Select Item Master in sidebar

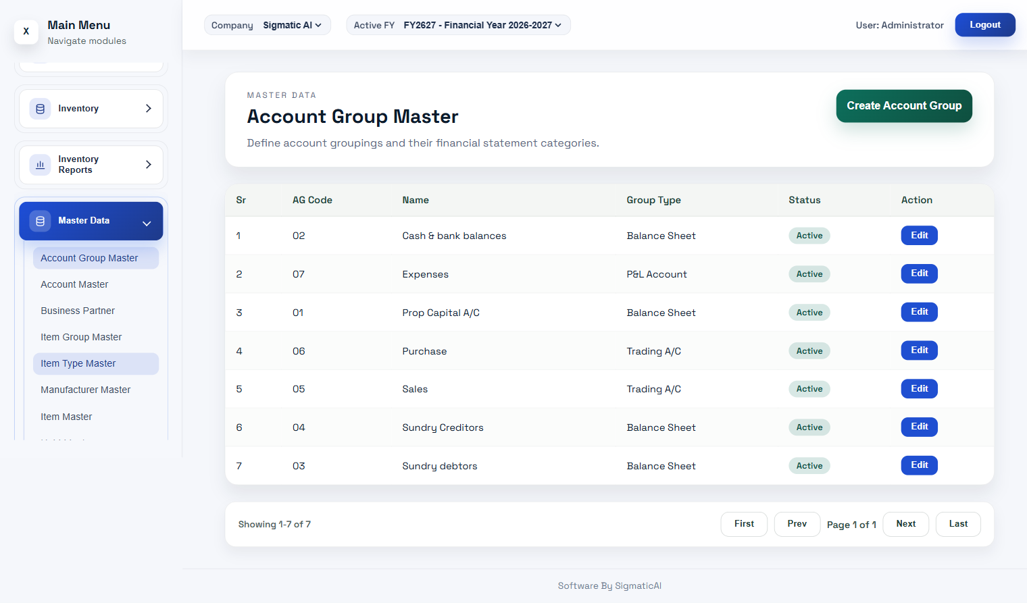click(96, 417)
